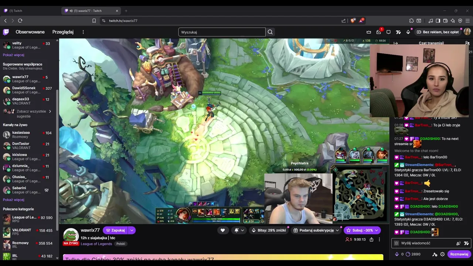Click first Pokaż więcej under followed channels

pyautogui.click(x=14, y=55)
